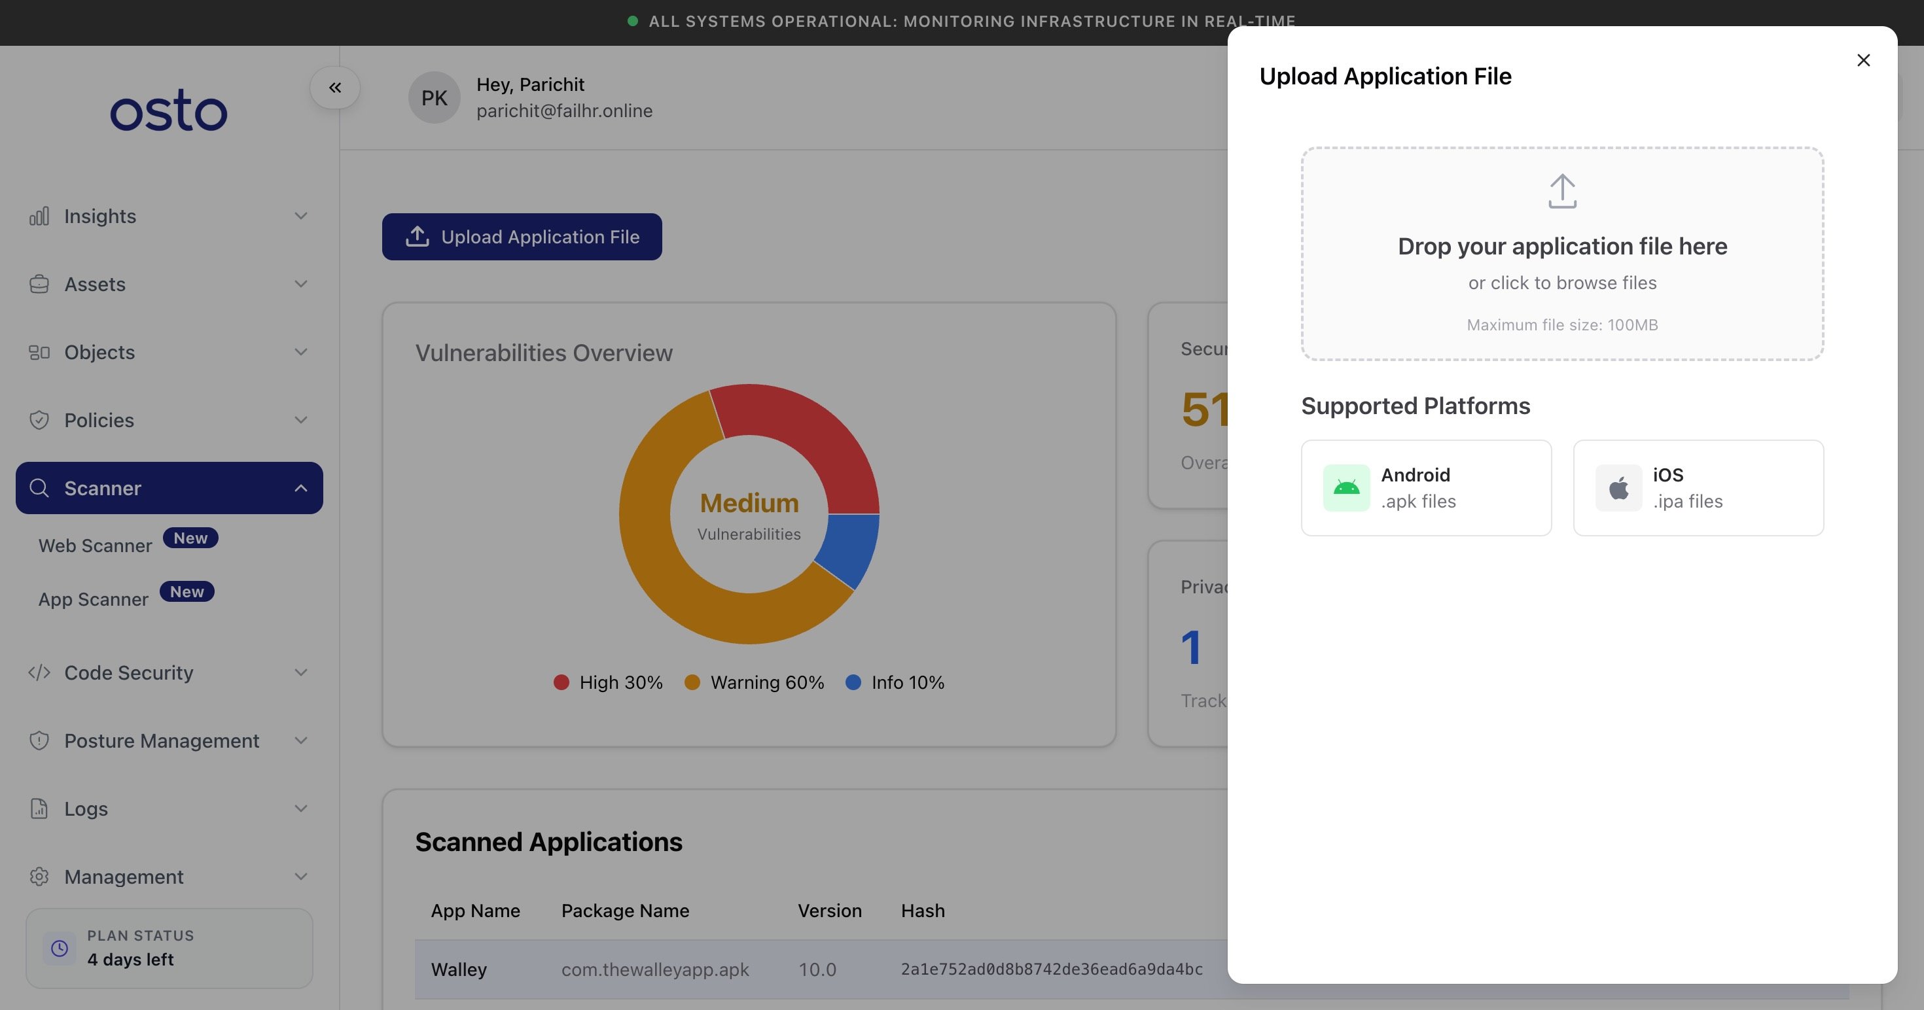This screenshot has width=1924, height=1010.
Task: Select Management in the sidebar
Action: tap(169, 876)
